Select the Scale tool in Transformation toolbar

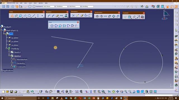(114, 16)
